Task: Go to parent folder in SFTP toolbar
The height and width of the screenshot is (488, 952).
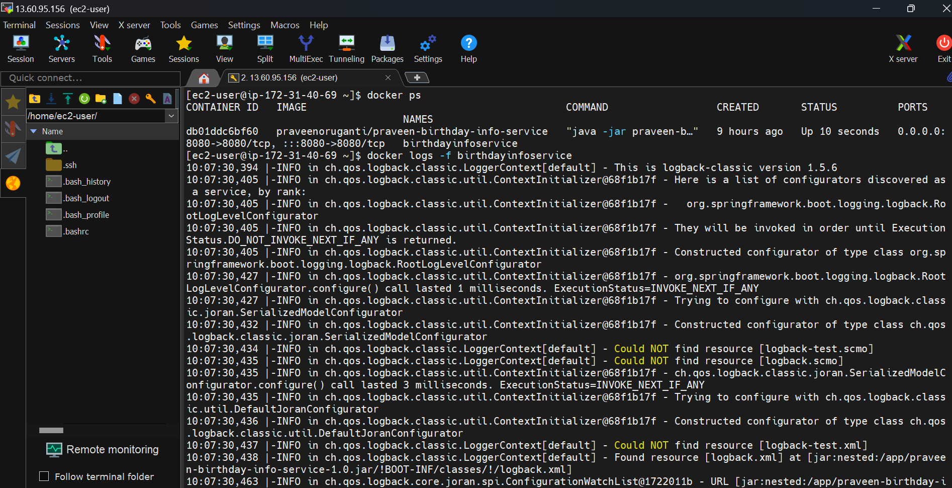Action: click(35, 99)
